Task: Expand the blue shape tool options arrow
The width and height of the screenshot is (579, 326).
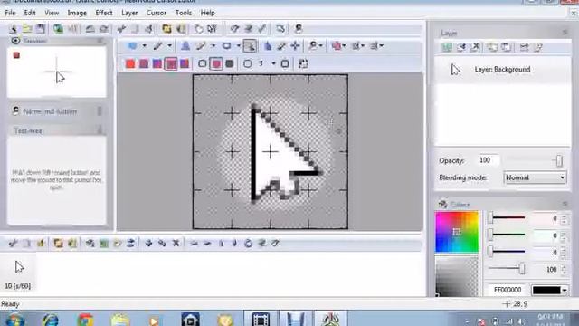Action: pyautogui.click(x=145, y=46)
